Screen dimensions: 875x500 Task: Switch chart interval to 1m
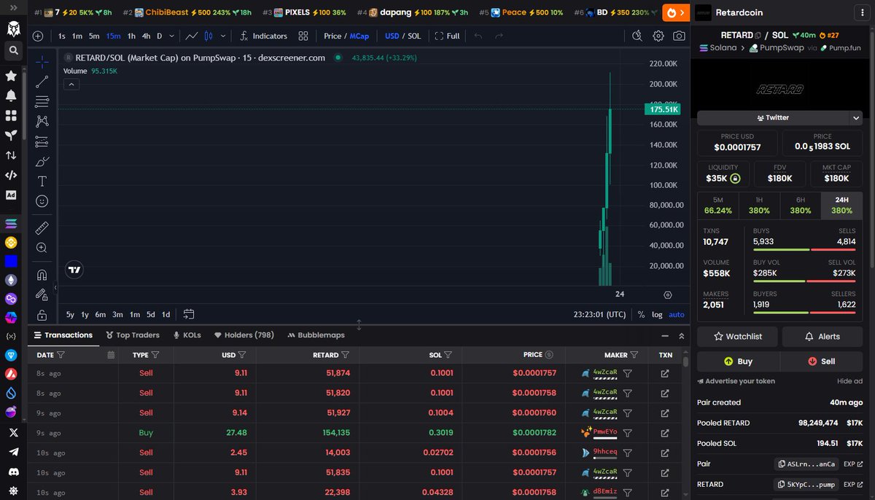(77, 36)
